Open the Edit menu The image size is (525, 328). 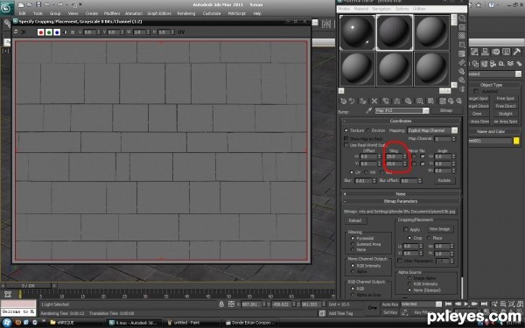pyautogui.click(x=22, y=13)
